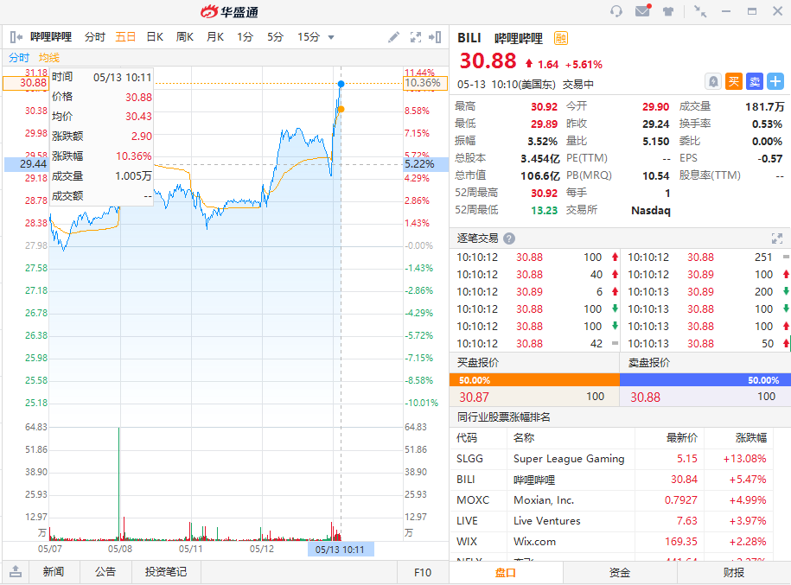This screenshot has height=585, width=791.
Task: Collapse the left panel icon beside 哔哩哔哩
Action: [x=16, y=37]
